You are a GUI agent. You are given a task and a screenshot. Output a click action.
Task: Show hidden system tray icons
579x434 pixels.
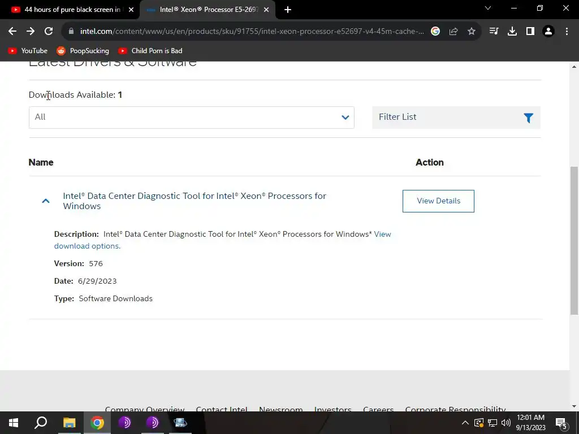(465, 423)
